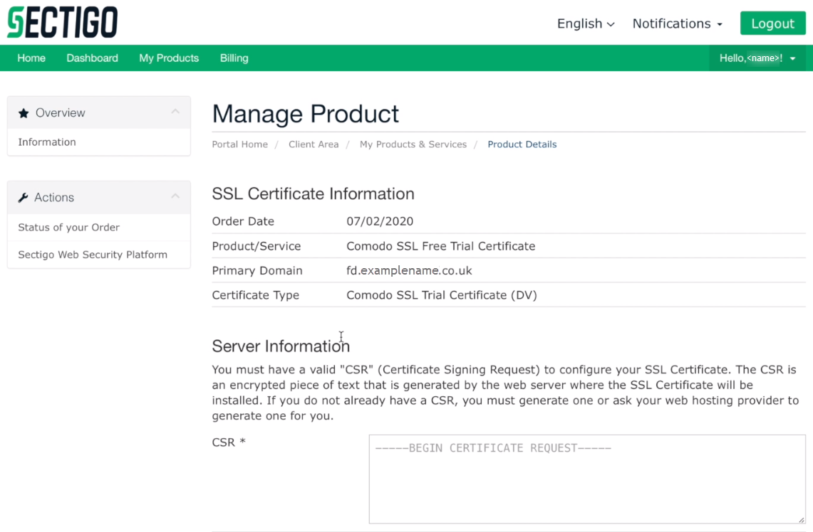Open the English language dropdown
Image resolution: width=813 pixels, height=532 pixels.
(585, 23)
